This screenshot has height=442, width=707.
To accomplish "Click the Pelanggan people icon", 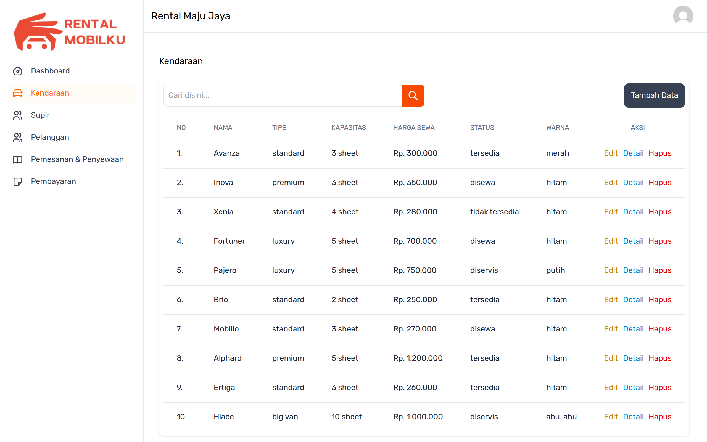I will pos(17,137).
